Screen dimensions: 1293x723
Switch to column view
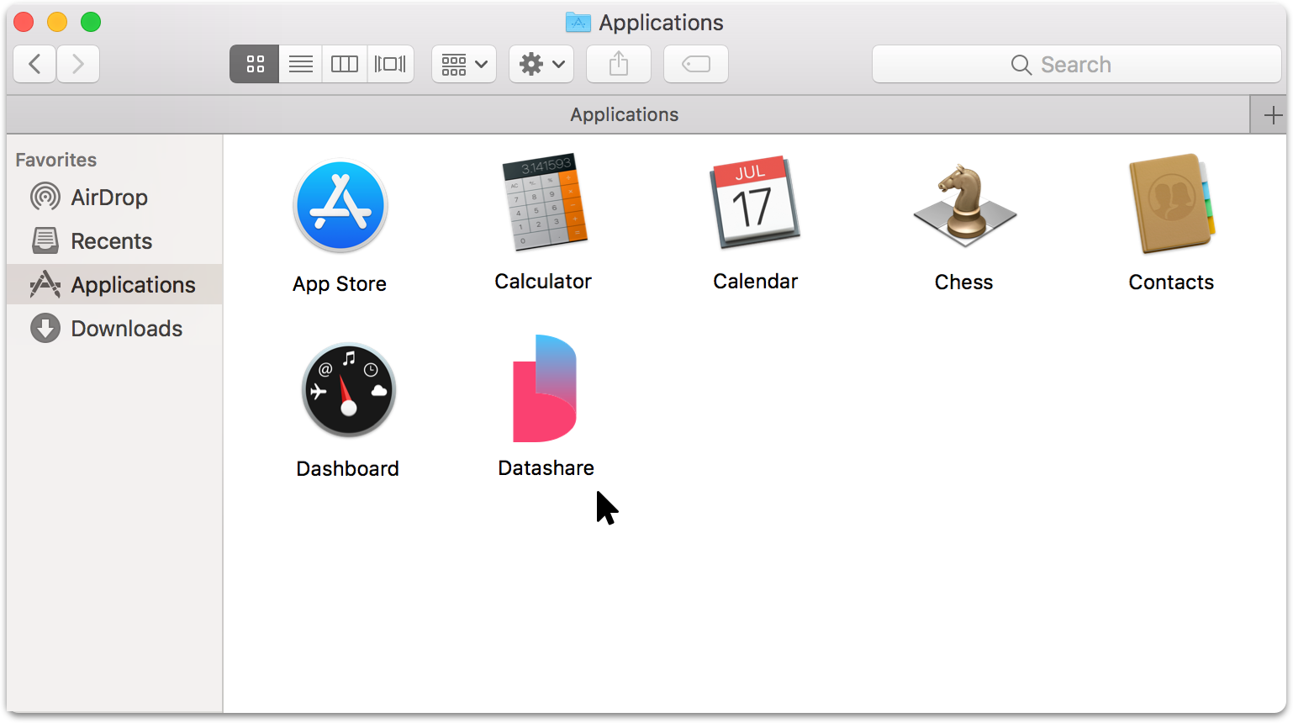tap(345, 64)
